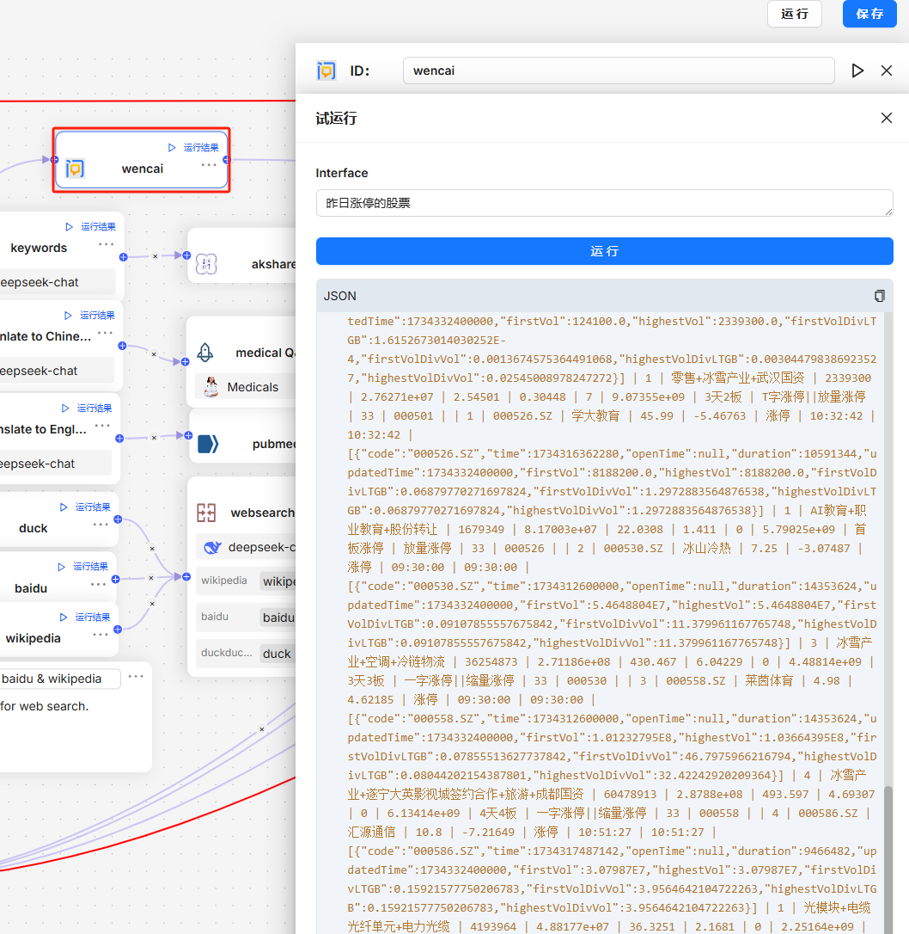Close the wencai ID panel header
Image resolution: width=909 pixels, height=934 pixels.
click(887, 71)
